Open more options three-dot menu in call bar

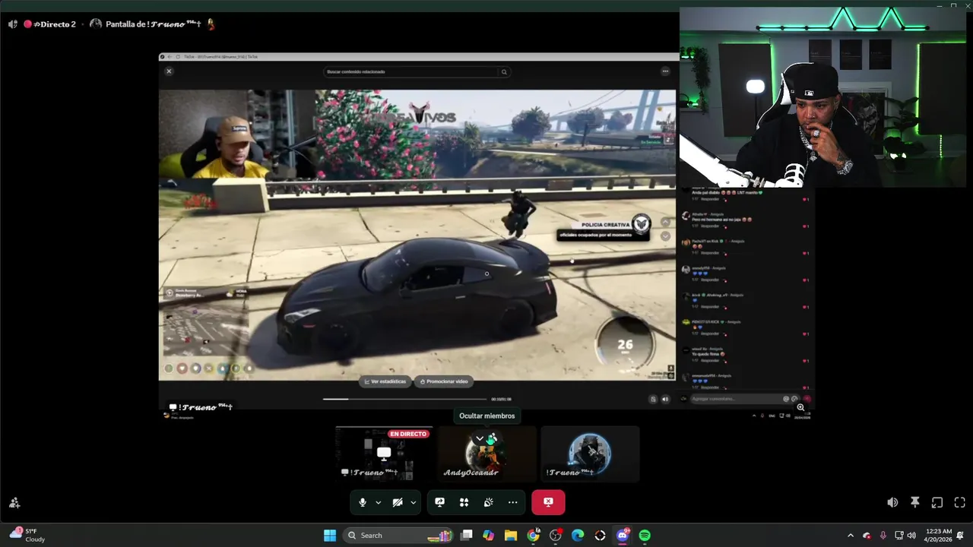[512, 502]
